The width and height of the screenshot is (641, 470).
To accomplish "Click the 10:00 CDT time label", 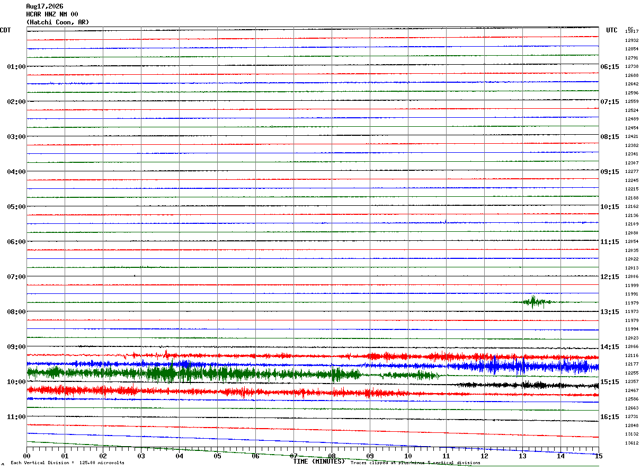I will (x=16, y=382).
